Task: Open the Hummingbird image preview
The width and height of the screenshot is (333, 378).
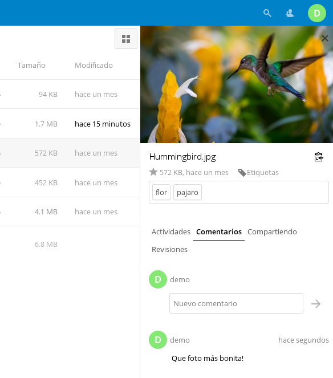Action: click(237, 84)
